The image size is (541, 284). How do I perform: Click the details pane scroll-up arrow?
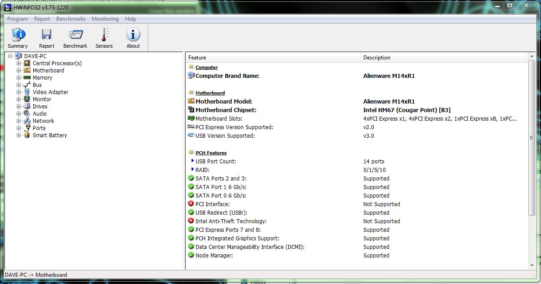532,56
